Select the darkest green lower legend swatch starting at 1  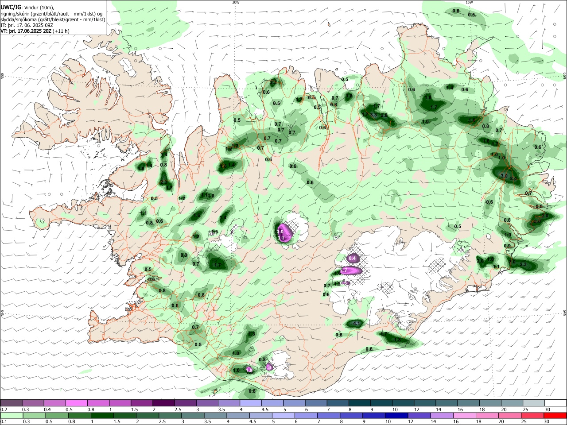click(x=102, y=415)
